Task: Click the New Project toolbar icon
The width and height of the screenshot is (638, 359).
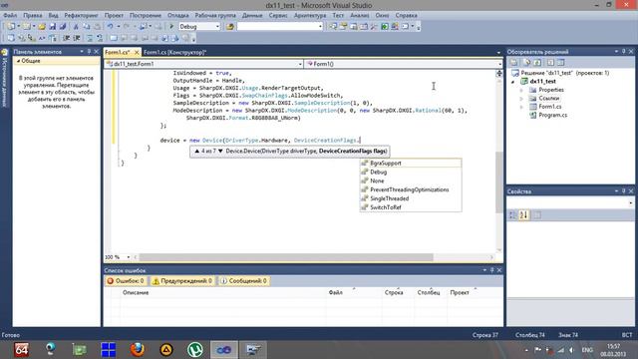Action: tap(11, 27)
